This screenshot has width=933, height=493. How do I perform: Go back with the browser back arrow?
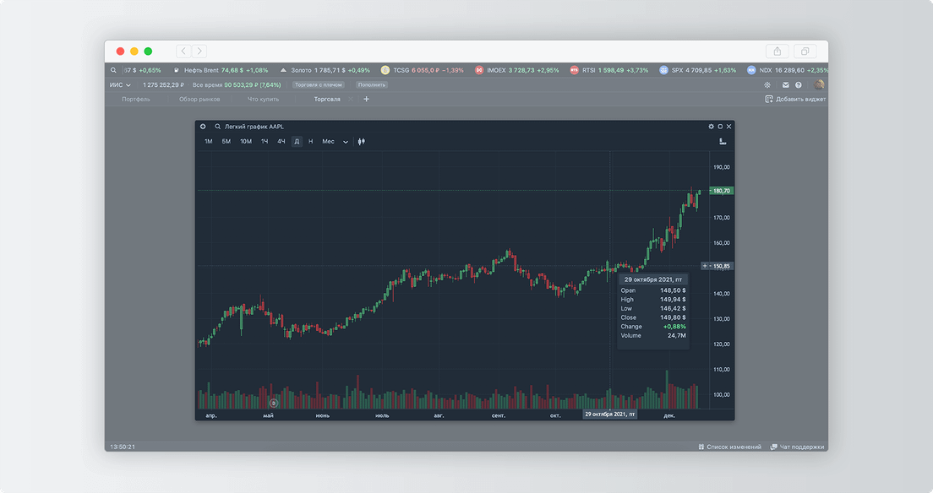[184, 51]
